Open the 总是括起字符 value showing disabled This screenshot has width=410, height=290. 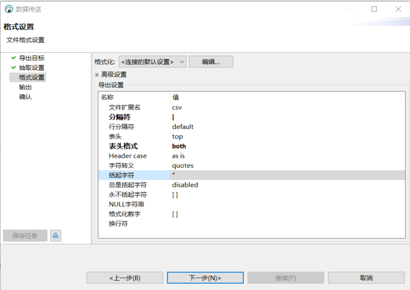(x=185, y=185)
